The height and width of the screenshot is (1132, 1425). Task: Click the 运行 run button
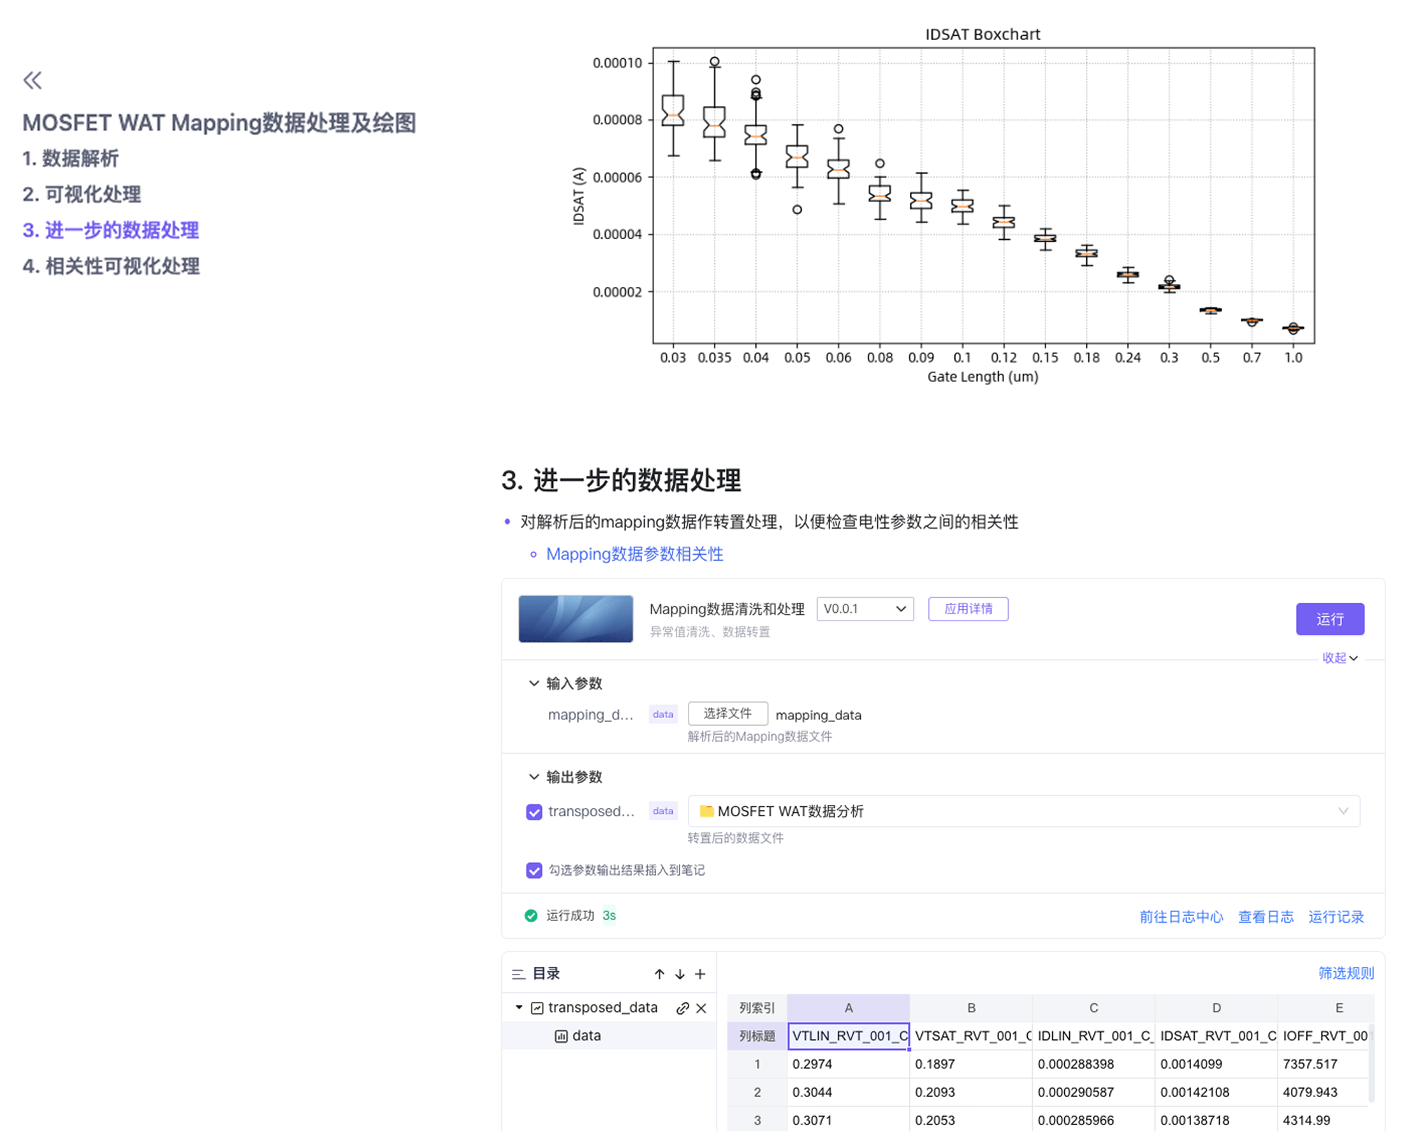pos(1329,619)
